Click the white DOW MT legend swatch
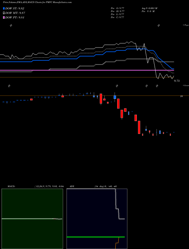This screenshot has width=189, height=249. (x=4, y=13)
